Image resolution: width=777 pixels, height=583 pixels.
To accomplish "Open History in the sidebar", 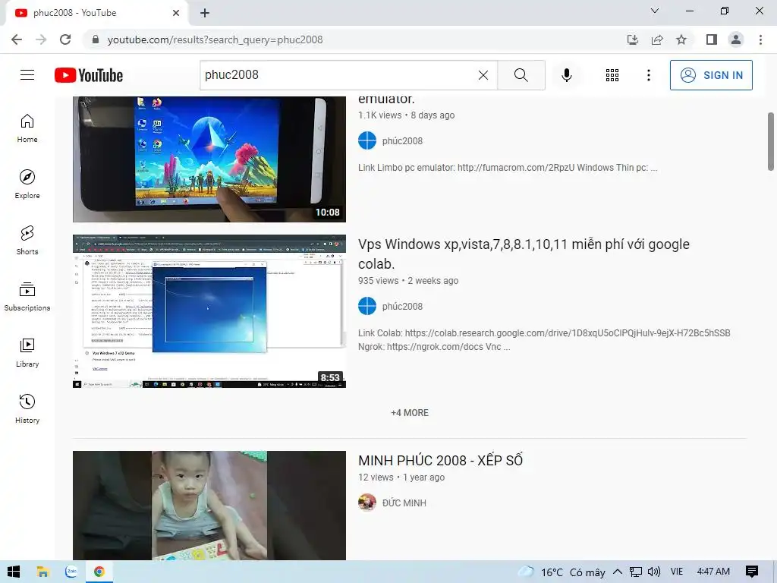I will [x=27, y=409].
